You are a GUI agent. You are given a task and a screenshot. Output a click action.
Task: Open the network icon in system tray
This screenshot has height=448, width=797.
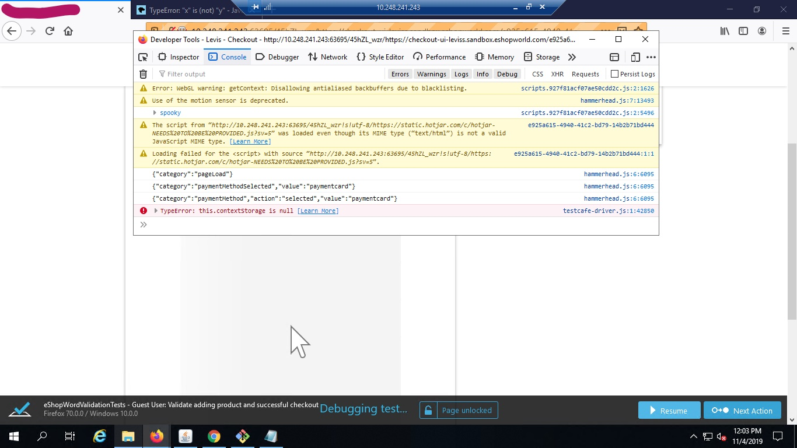coord(708,436)
